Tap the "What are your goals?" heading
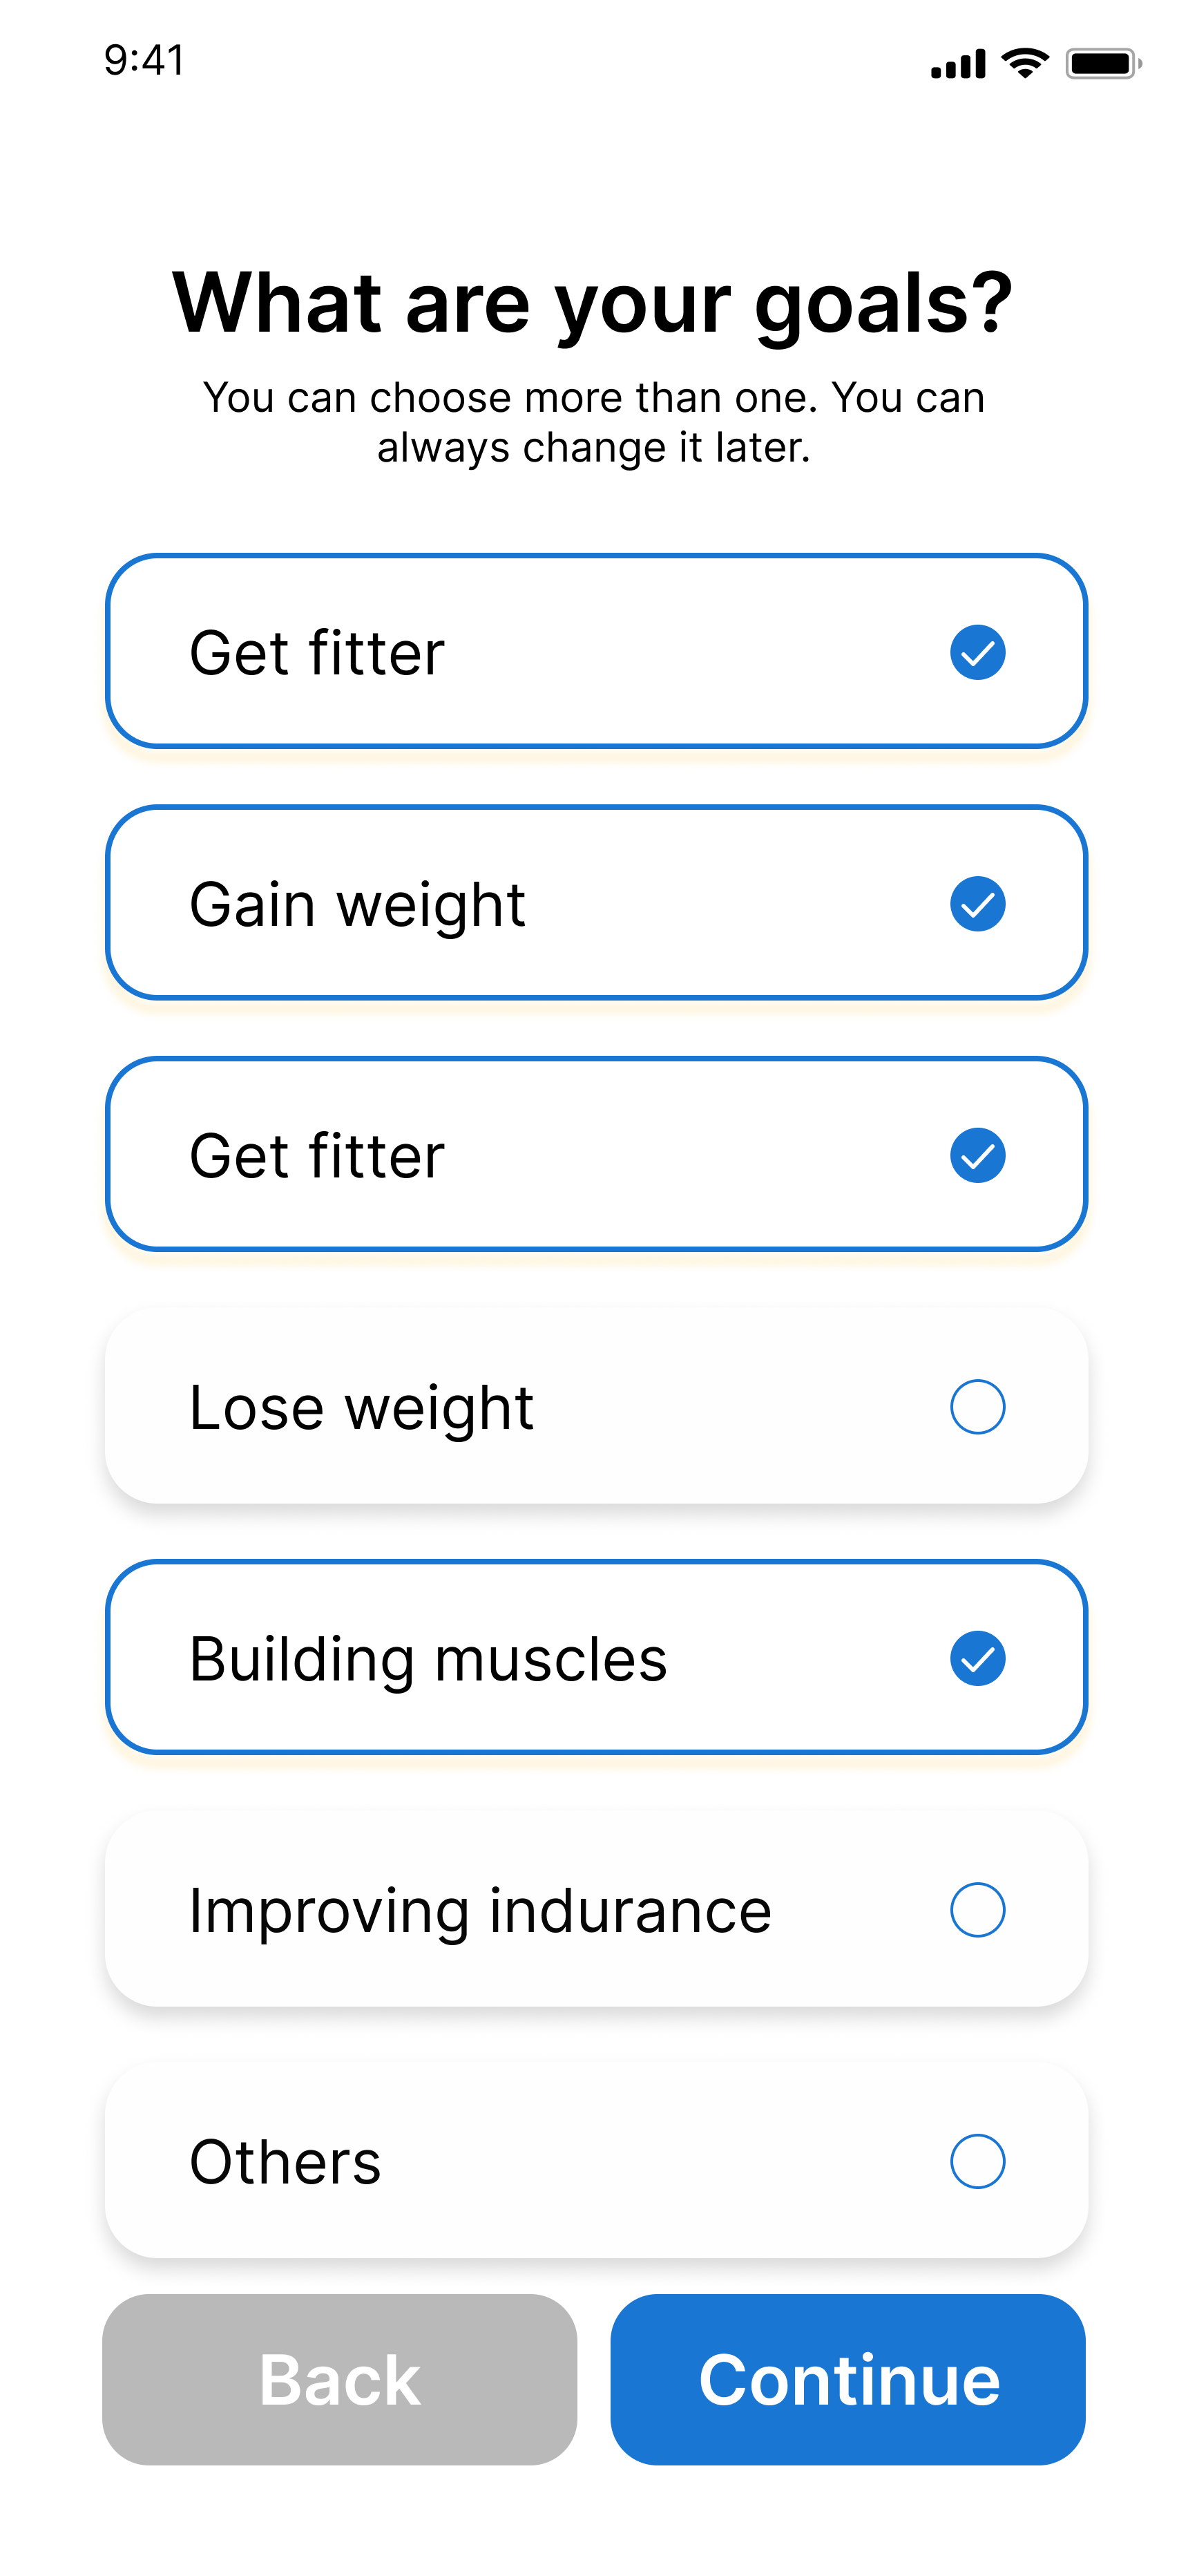This screenshot has height=2576, width=1188. pos(593,302)
